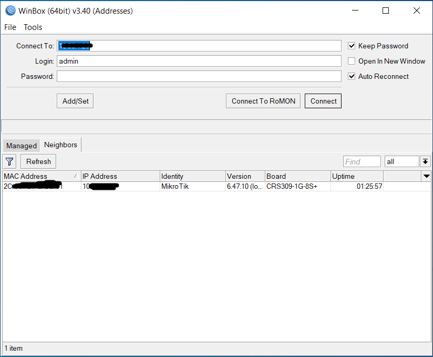The height and width of the screenshot is (357, 433).
Task: Toggle the Keep Password checkbox
Action: click(x=351, y=46)
